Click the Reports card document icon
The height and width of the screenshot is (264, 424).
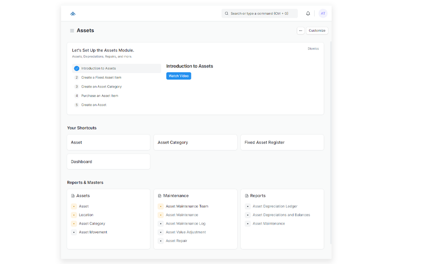pos(246,196)
